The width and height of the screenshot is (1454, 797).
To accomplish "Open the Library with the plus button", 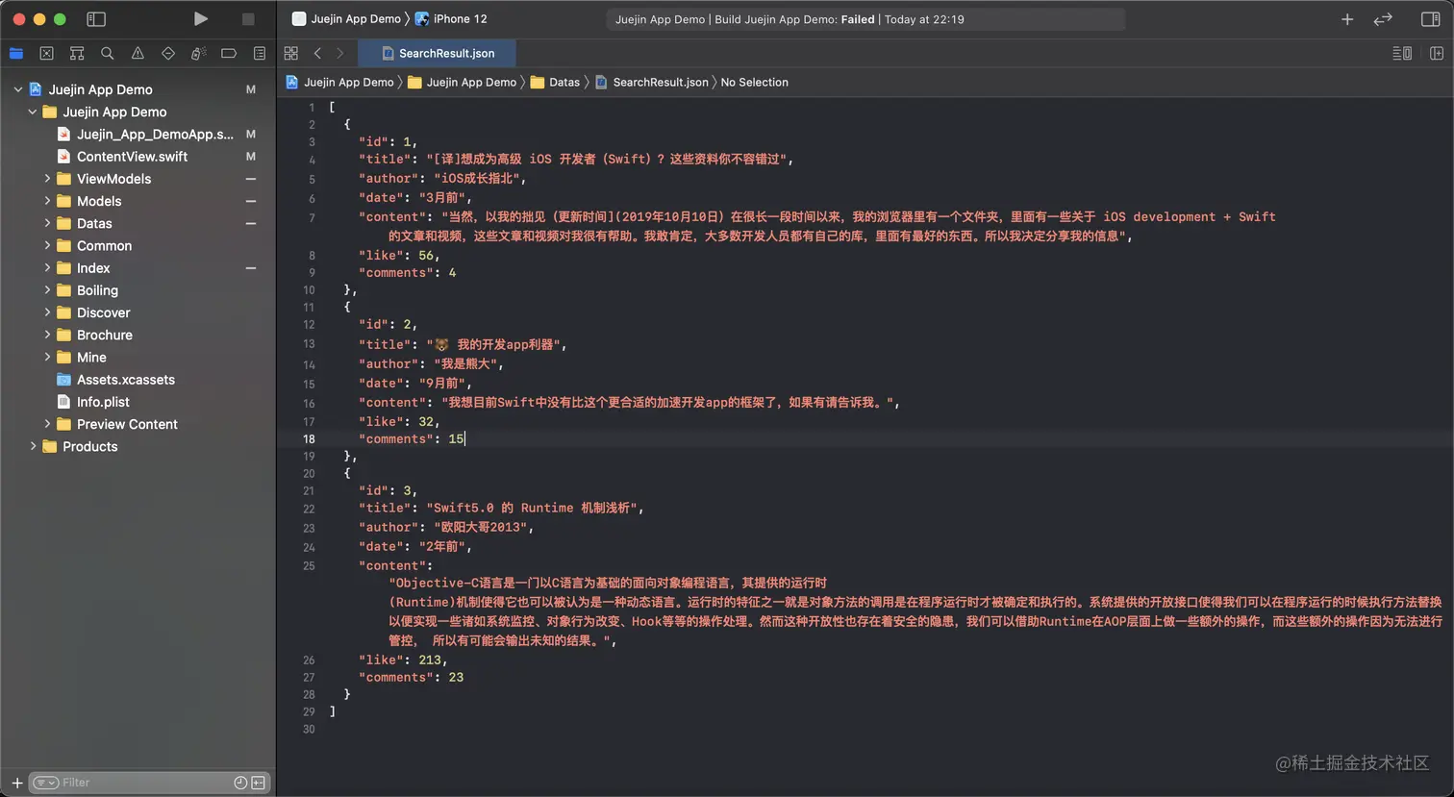I will point(1347,19).
